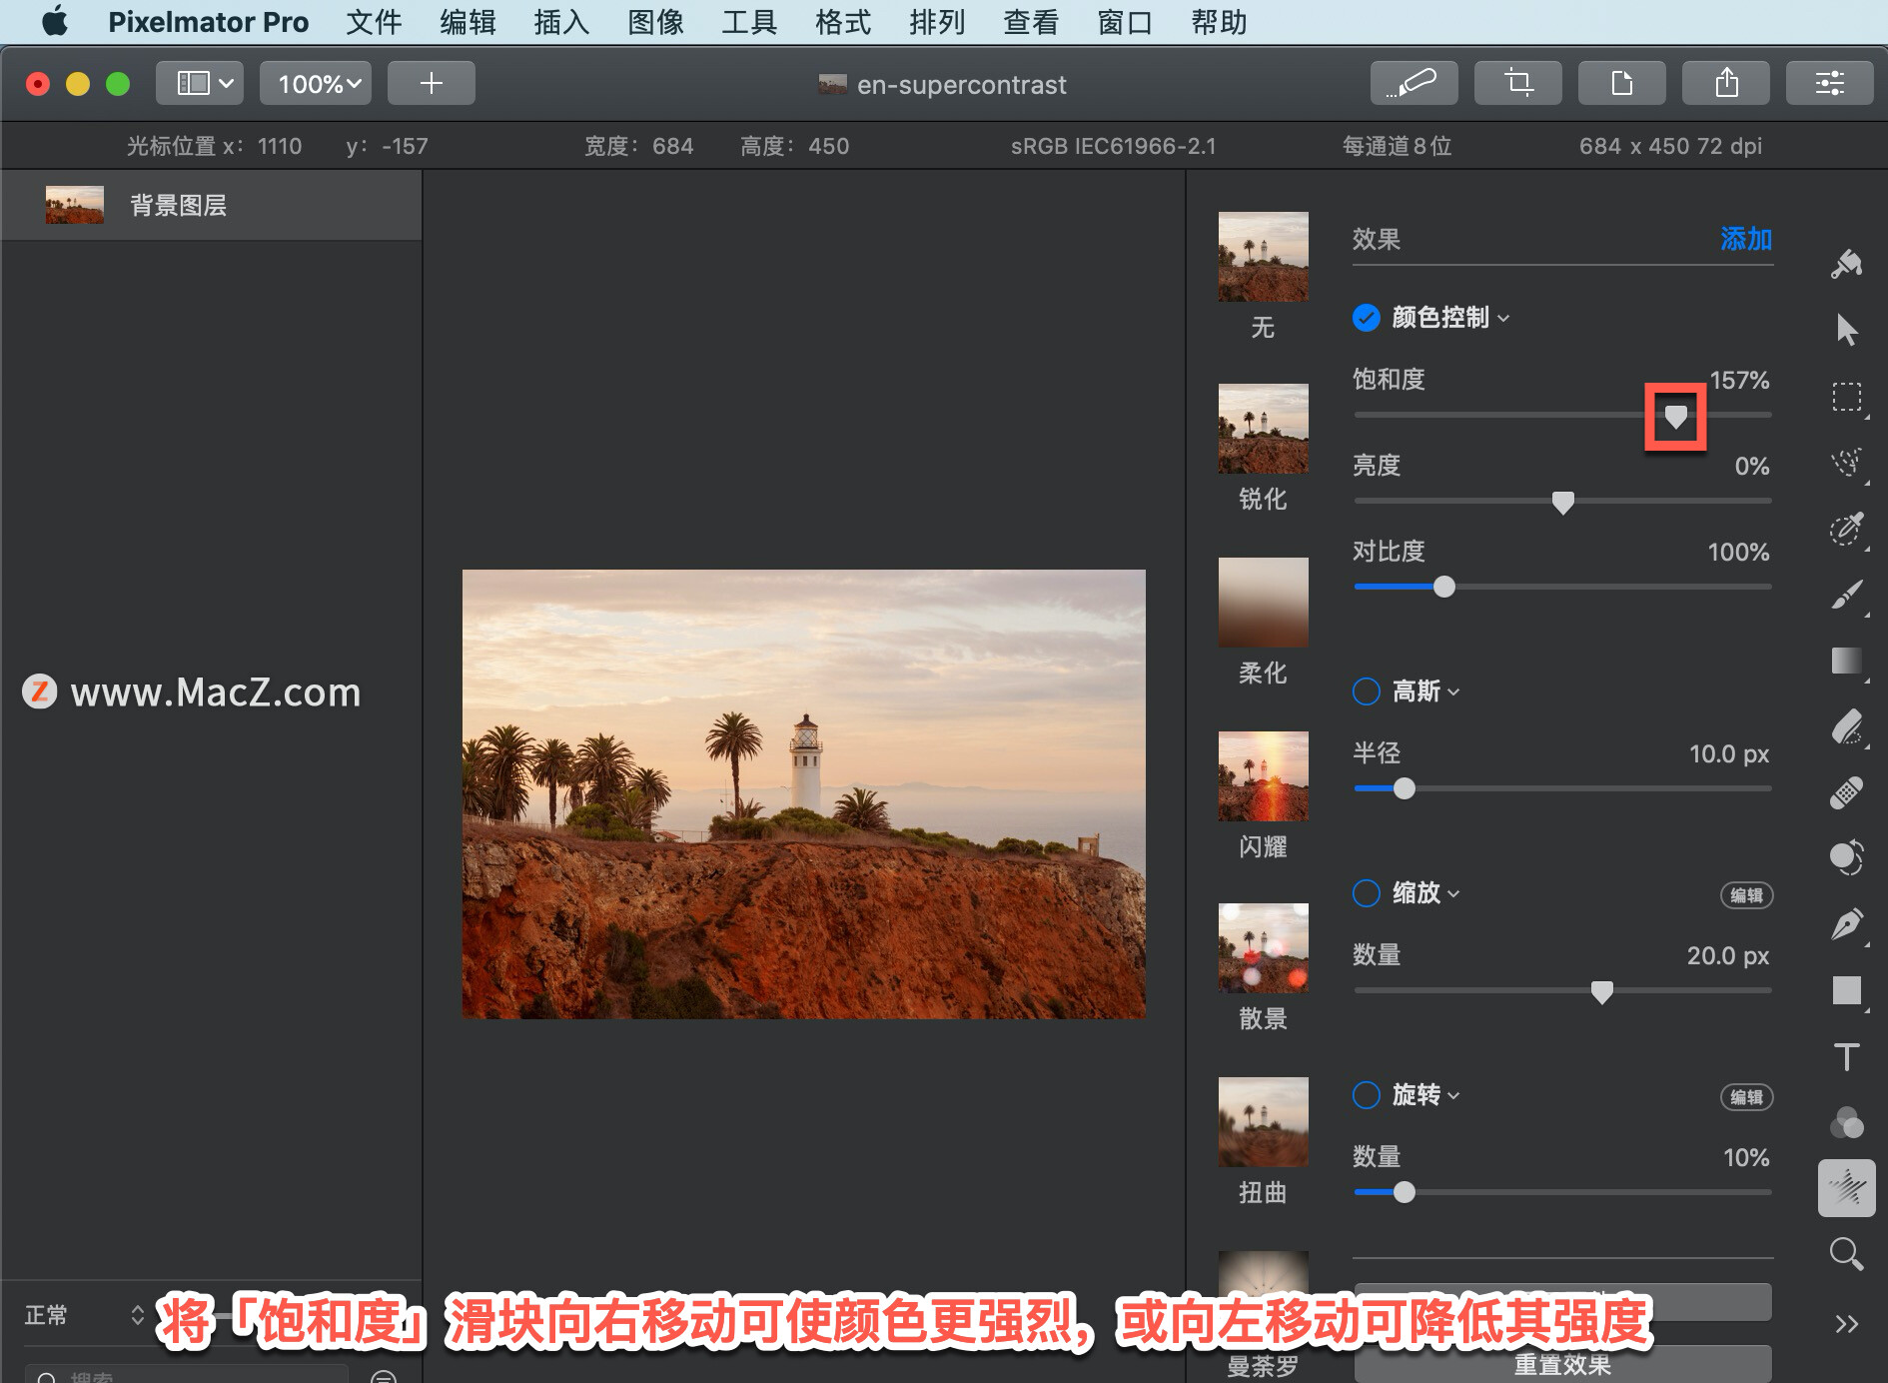
Task: Open the 图像 menu
Action: (655, 21)
